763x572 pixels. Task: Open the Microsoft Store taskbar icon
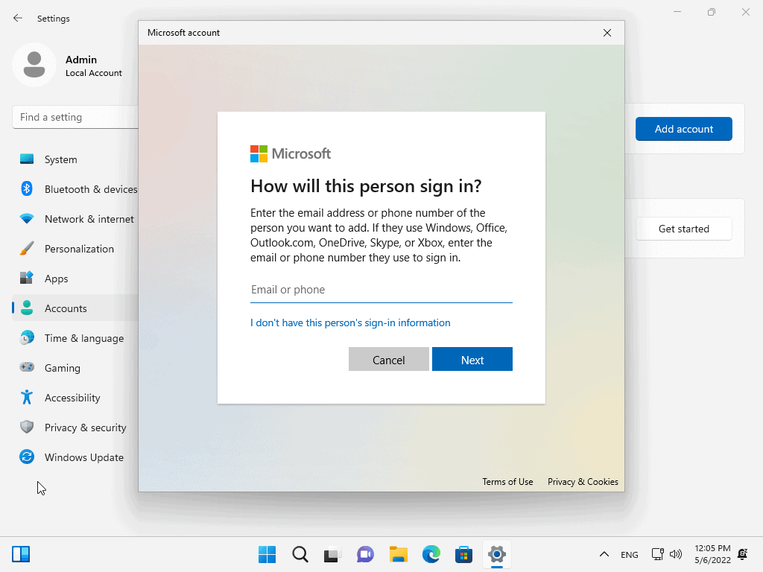coord(463,554)
